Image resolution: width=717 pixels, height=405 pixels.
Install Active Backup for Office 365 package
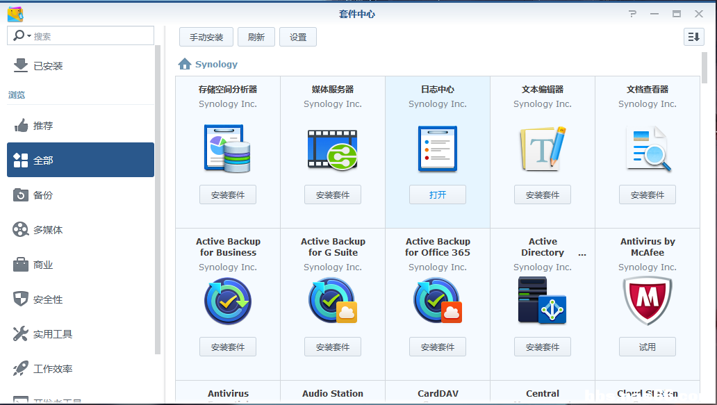click(438, 347)
